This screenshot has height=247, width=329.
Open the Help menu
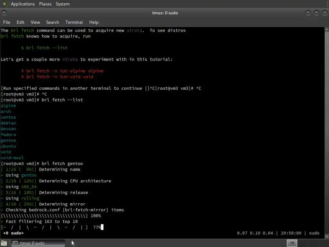tap(94, 22)
